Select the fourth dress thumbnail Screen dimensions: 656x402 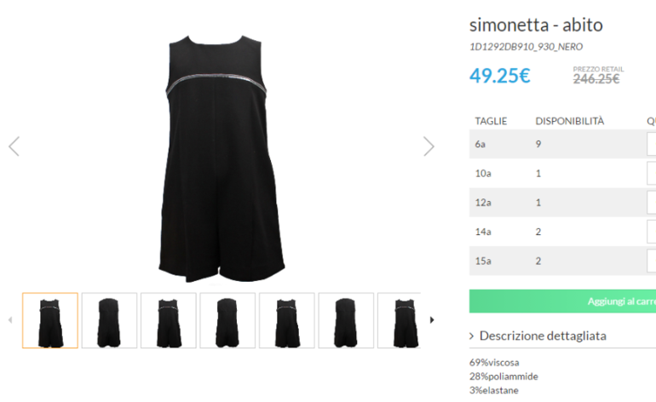227,320
